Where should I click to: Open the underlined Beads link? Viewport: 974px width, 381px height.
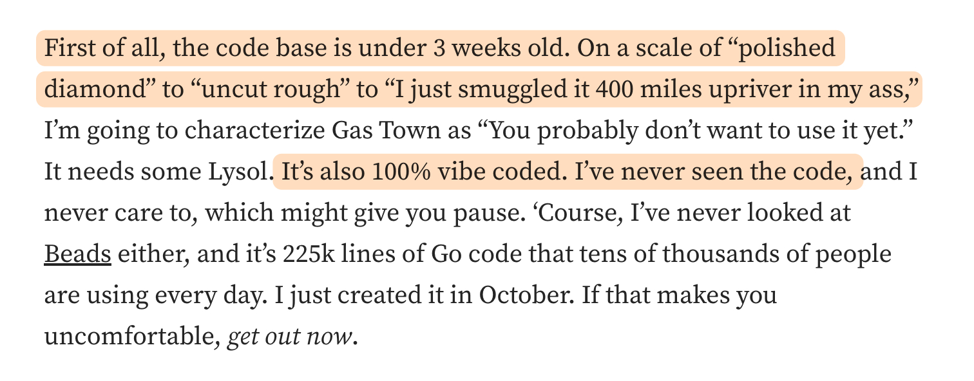tap(77, 255)
